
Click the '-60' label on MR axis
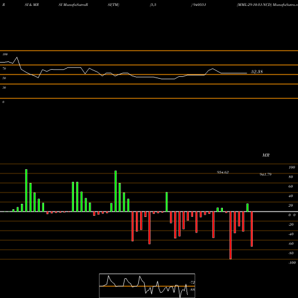291,244
